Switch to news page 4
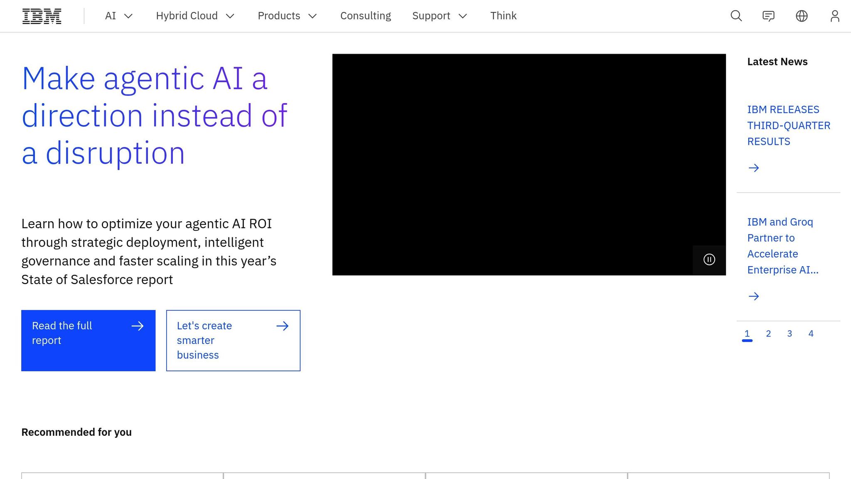The width and height of the screenshot is (851, 479). click(x=811, y=334)
